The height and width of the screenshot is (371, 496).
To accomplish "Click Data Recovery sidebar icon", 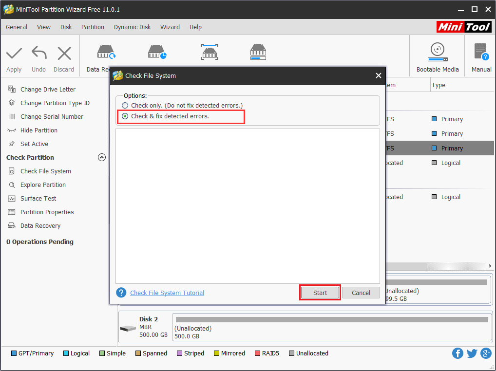I will pos(12,225).
